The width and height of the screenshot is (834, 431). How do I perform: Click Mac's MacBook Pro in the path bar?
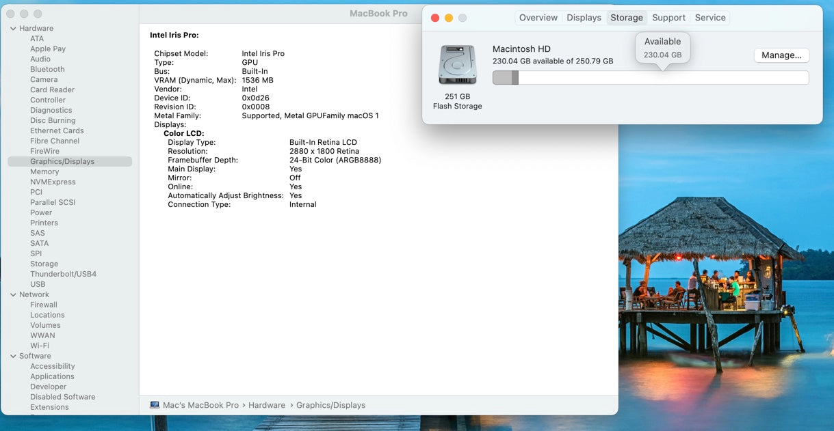point(200,405)
